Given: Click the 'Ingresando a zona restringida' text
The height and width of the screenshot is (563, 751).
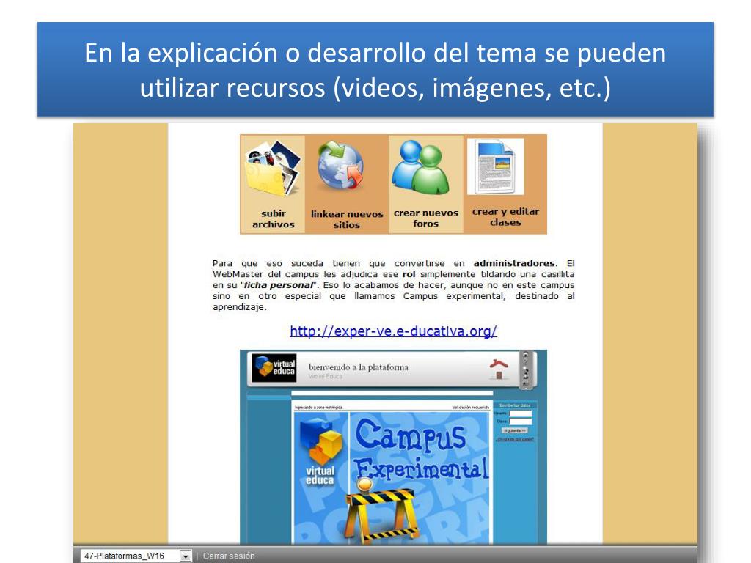Looking at the screenshot, I should tap(318, 408).
